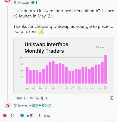Screen dimensions: 118x122
Task: Open the tweet info circle icon
Action: click(111, 98)
